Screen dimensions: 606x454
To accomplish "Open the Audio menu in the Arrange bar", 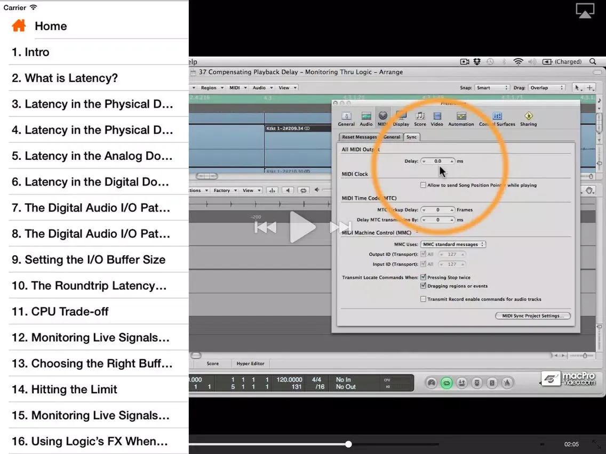I will 262,87.
